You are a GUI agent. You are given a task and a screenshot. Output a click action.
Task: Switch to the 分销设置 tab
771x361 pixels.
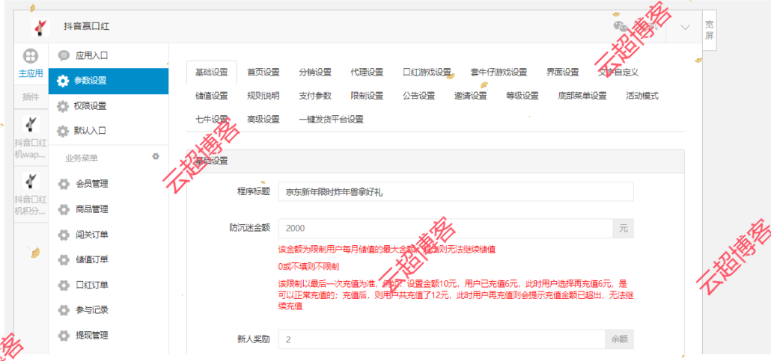(x=315, y=72)
